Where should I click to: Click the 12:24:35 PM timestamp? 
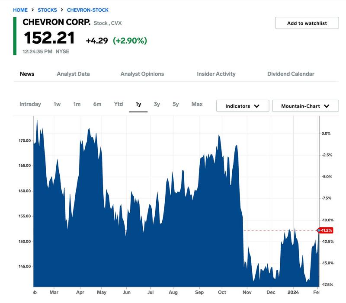(37, 51)
